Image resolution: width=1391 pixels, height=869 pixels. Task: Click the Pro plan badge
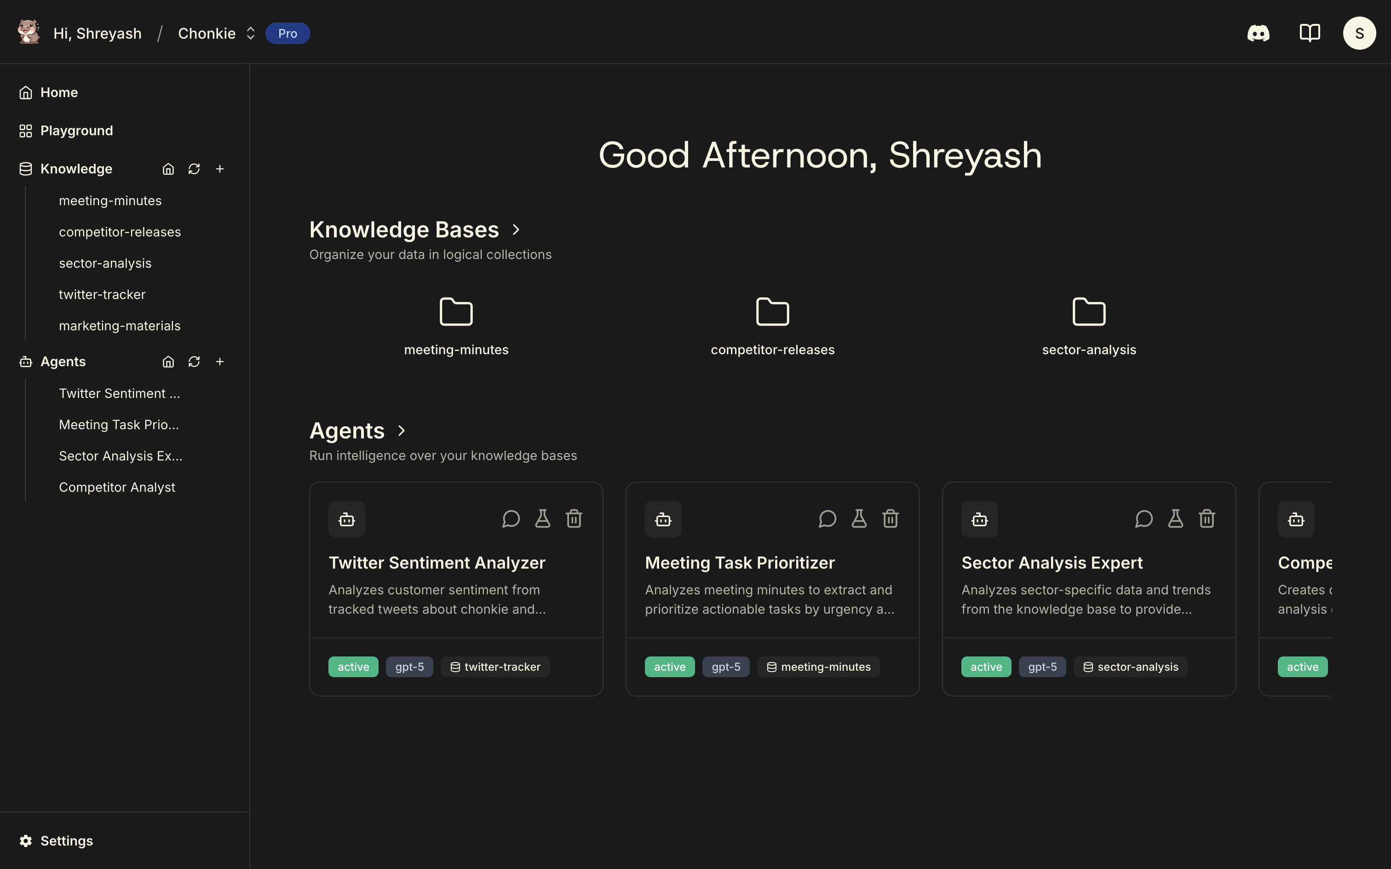click(x=288, y=33)
